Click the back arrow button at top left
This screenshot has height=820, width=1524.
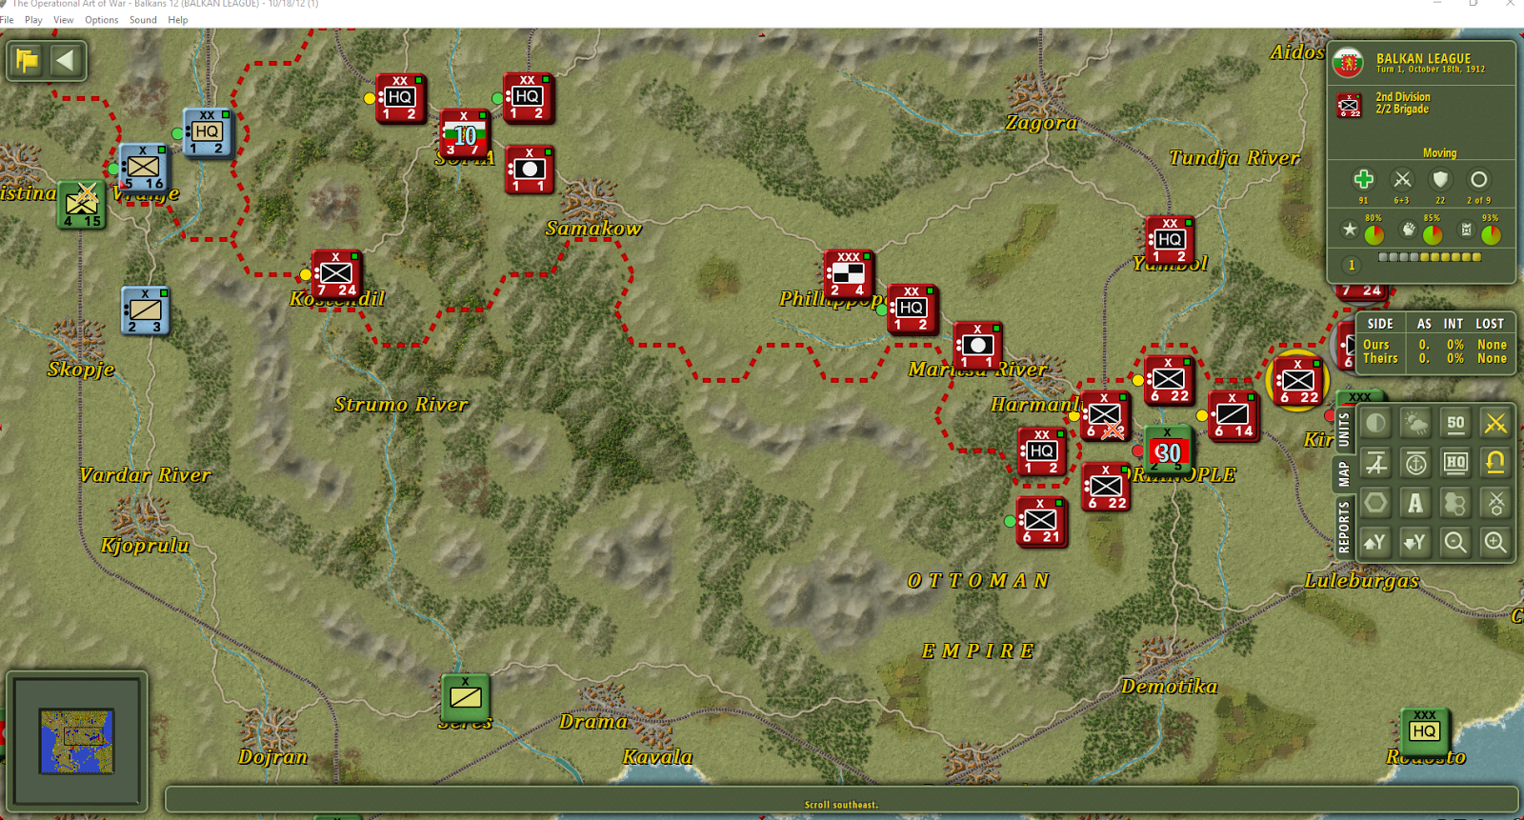(66, 61)
